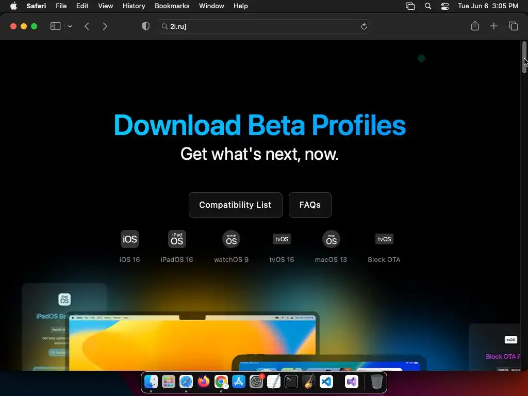Click the Stage Manager icon in menu bar
Image resolution: width=528 pixels, height=396 pixels.
(410, 6)
